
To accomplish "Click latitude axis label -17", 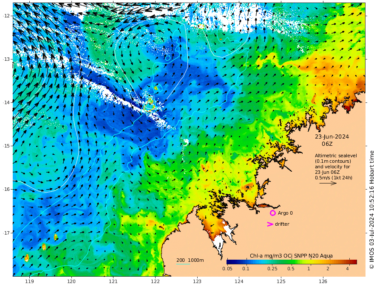I will click(x=6, y=233).
